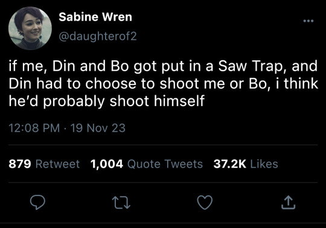Click the 12:08 PM timestamp
The width and height of the screenshot is (326, 228).
pos(34,128)
